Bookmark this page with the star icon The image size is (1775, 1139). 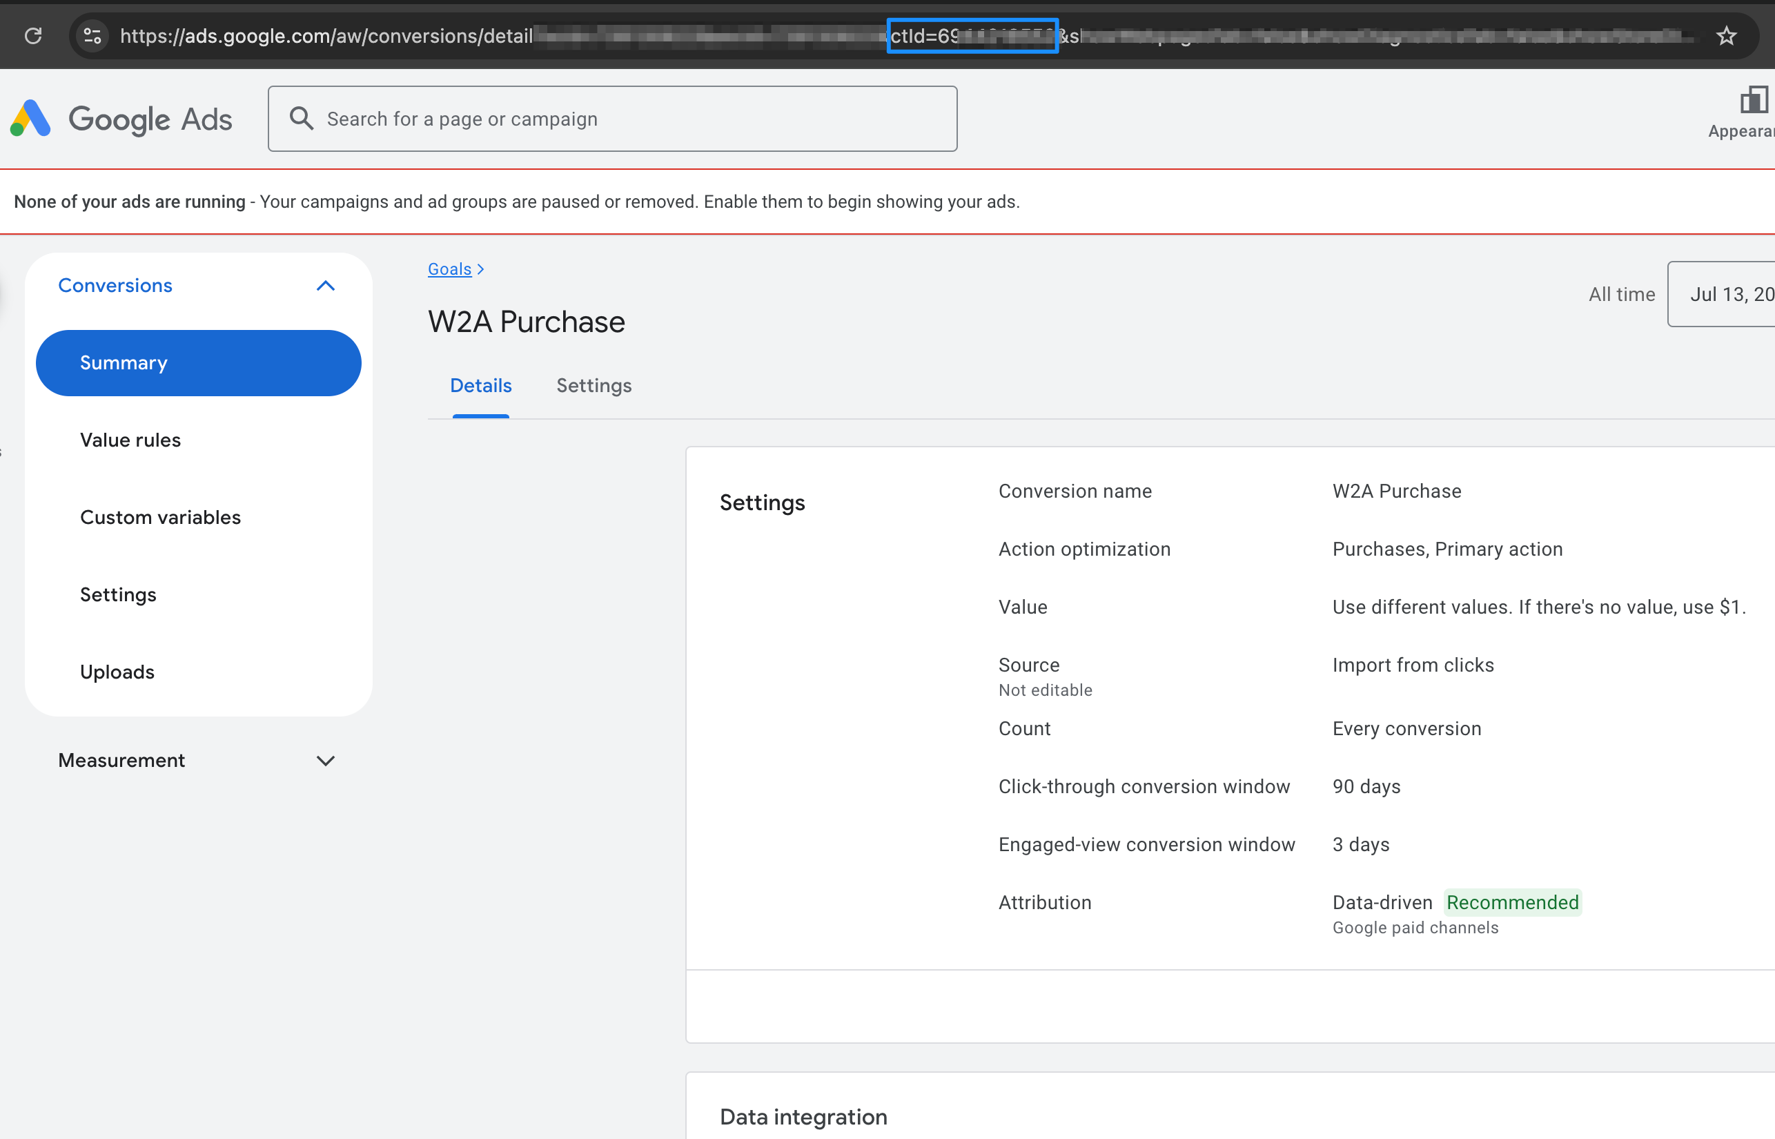(x=1725, y=35)
